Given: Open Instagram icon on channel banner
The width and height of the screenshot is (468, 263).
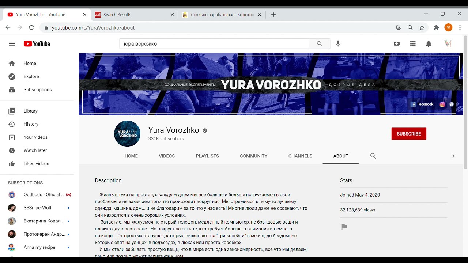Looking at the screenshot, I should tap(442, 104).
